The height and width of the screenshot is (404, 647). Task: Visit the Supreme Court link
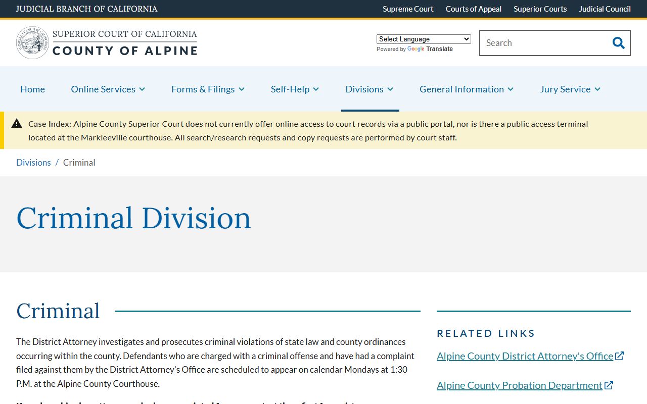tap(408, 9)
